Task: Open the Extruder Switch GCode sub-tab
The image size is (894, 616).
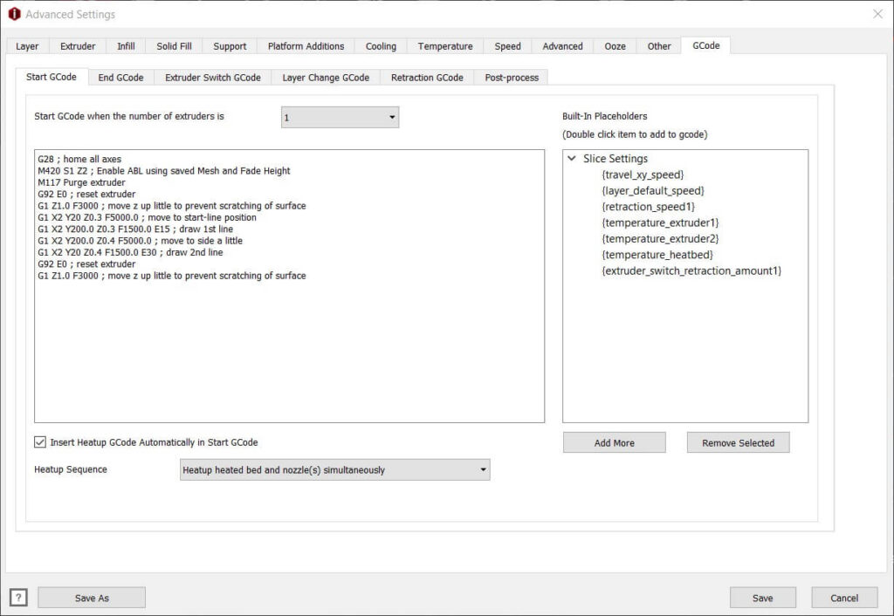Action: 213,78
